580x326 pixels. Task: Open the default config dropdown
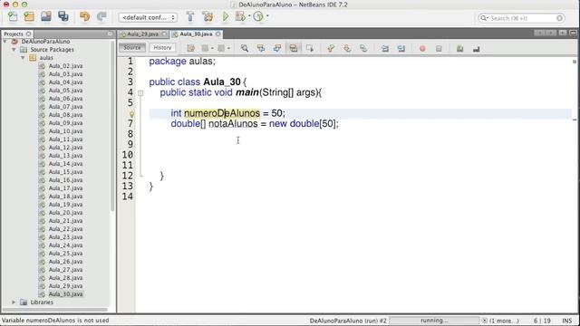click(148, 17)
